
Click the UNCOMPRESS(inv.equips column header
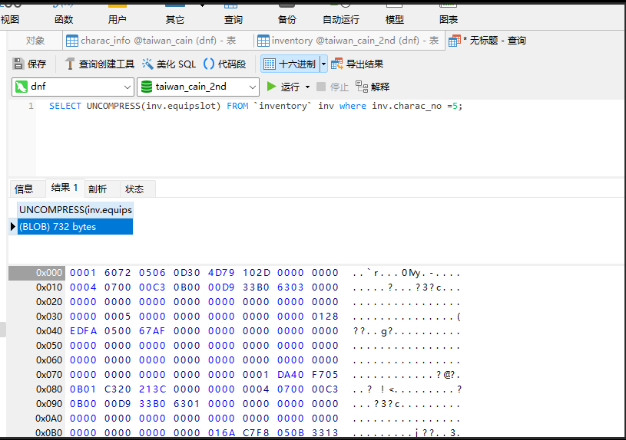coord(75,209)
